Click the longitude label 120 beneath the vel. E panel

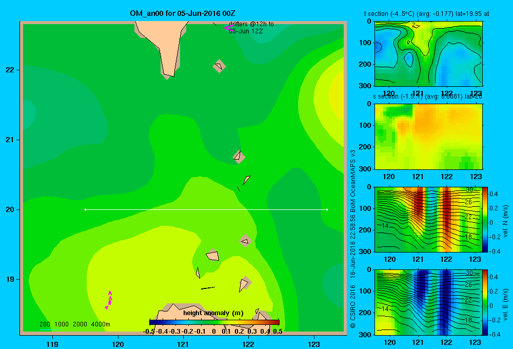pos(389,342)
